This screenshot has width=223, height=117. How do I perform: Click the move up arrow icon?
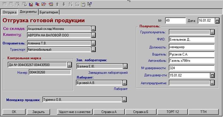[57, 4]
